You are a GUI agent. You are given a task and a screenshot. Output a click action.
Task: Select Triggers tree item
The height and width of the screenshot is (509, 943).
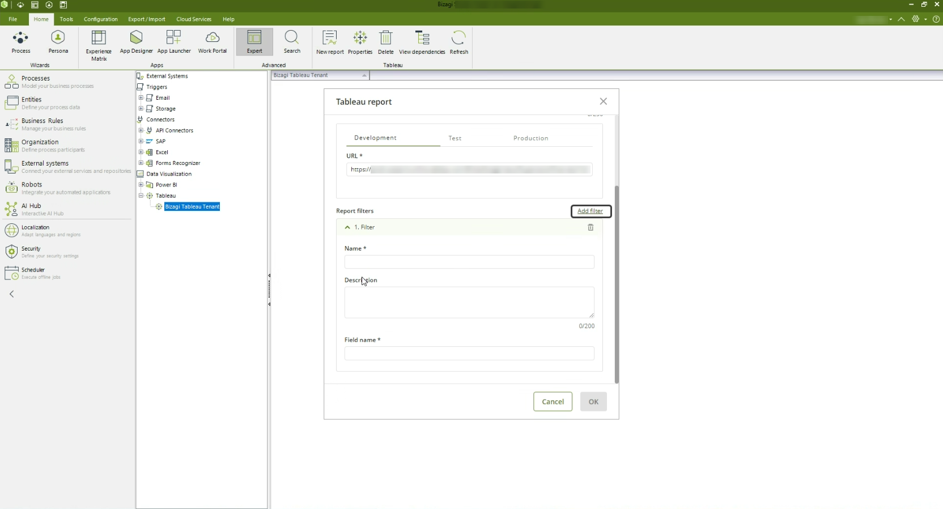pyautogui.click(x=156, y=87)
